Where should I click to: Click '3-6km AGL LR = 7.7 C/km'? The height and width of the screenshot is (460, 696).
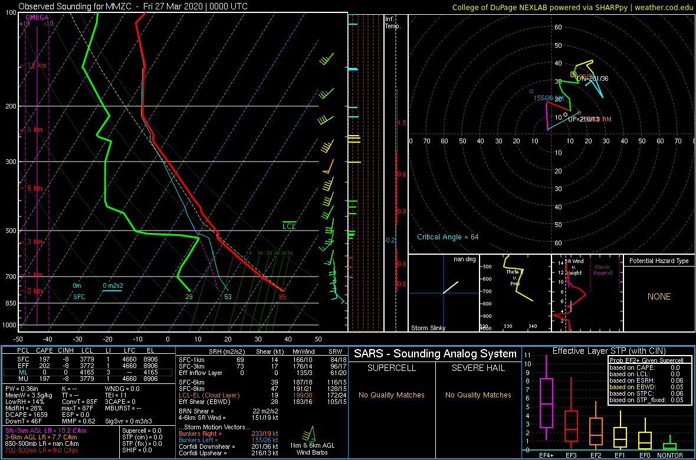click(x=42, y=438)
